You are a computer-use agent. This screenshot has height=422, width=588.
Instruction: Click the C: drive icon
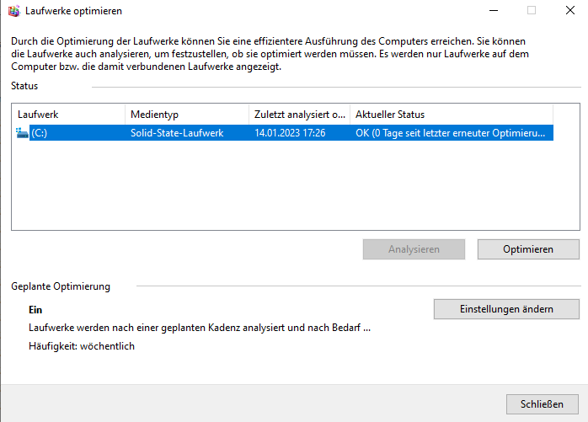pyautogui.click(x=22, y=133)
